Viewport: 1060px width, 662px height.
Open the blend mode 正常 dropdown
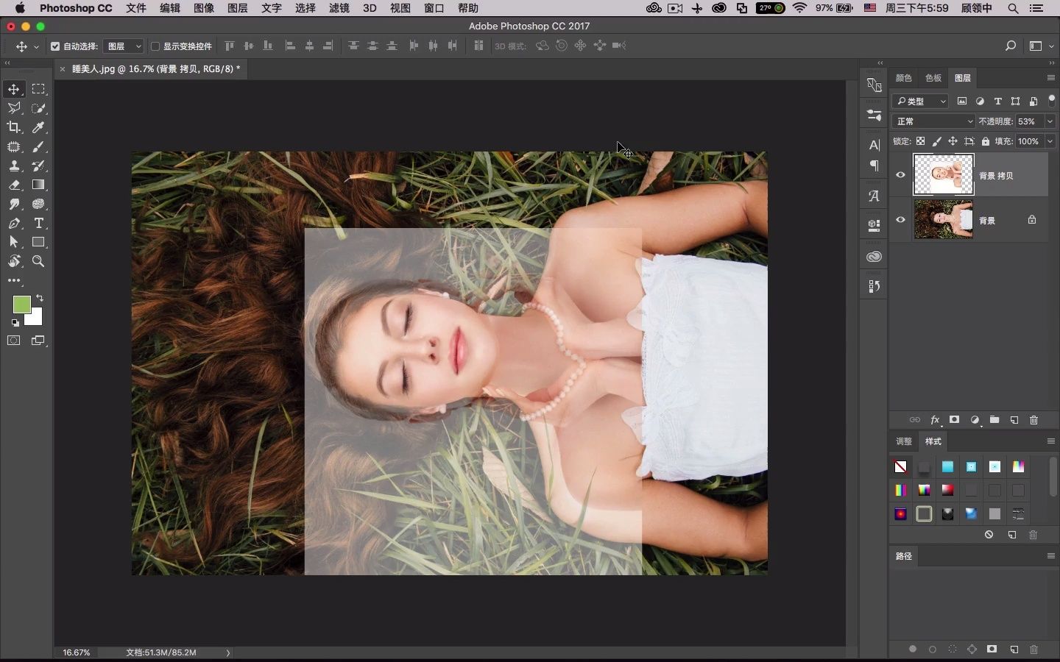[x=933, y=121]
